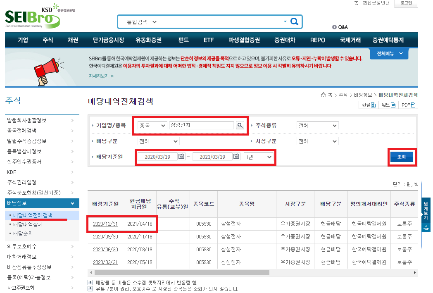This screenshot has width=433, height=293.
Task: Click the start date field 2020/03/19
Action: (x=157, y=157)
